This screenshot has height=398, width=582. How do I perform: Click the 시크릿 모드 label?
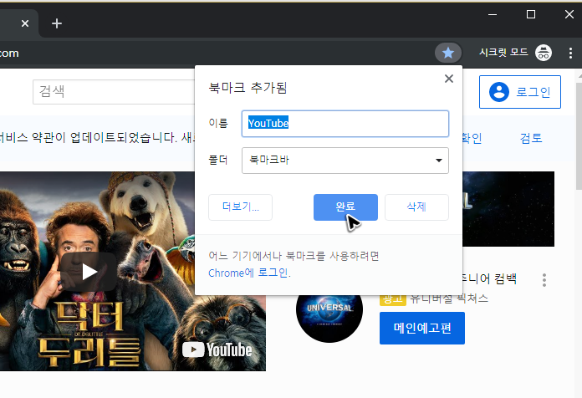tap(503, 53)
